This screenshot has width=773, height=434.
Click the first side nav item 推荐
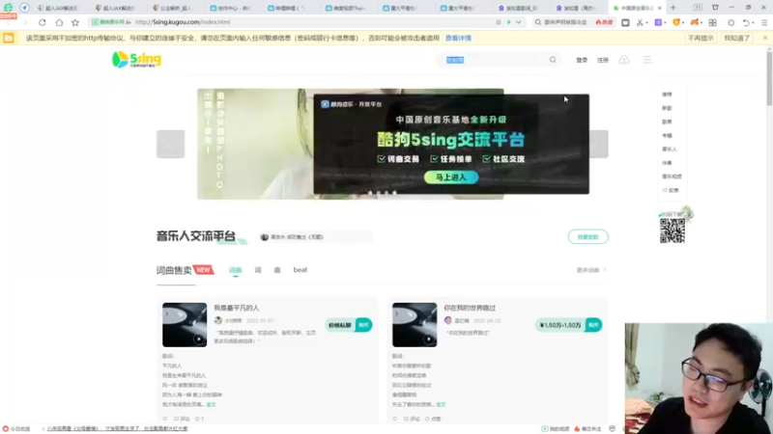[667, 94]
